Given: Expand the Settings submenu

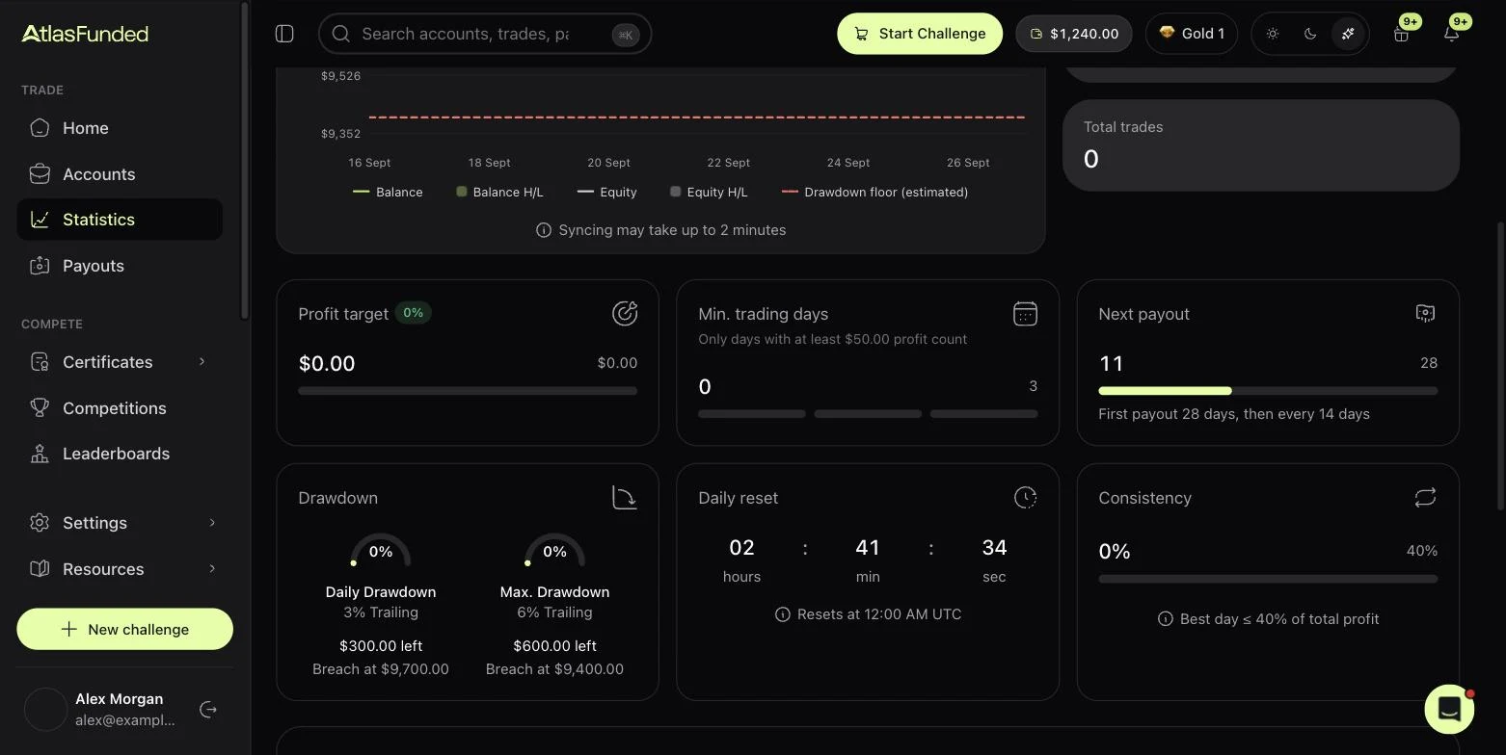Looking at the screenshot, I should pyautogui.click(x=212, y=523).
